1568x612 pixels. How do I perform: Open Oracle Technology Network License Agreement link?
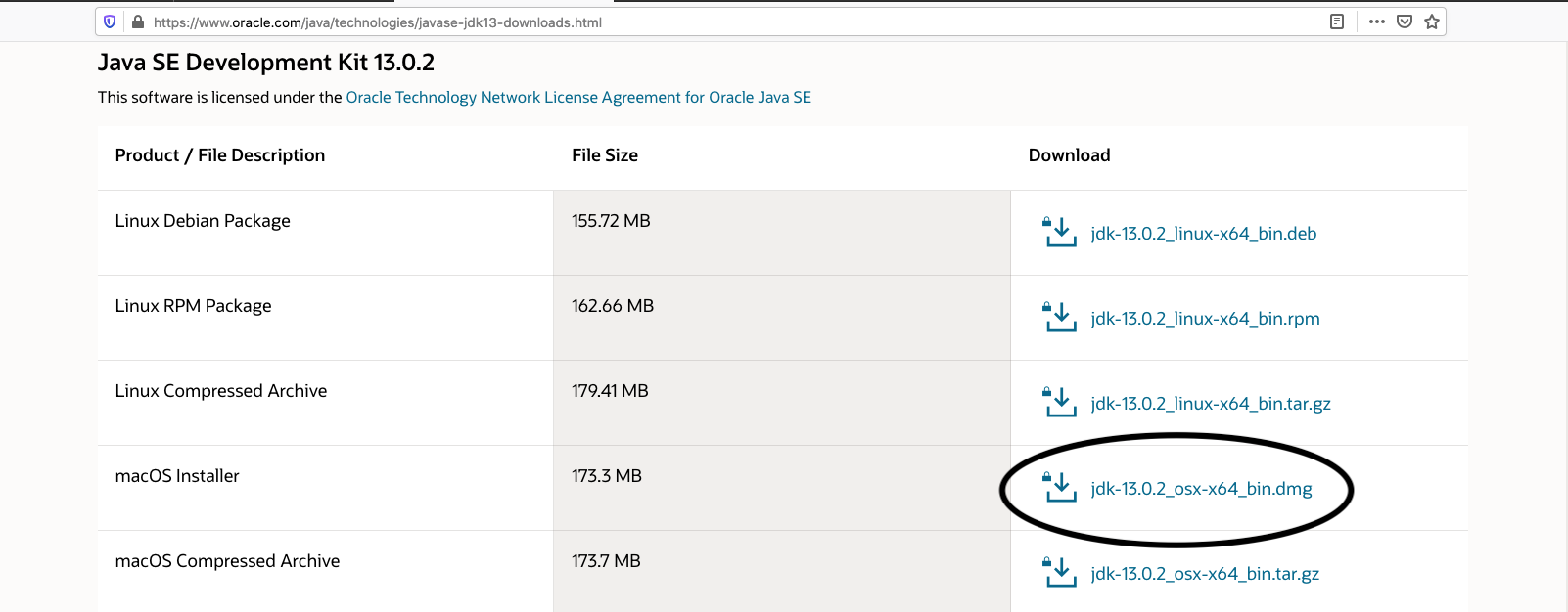[578, 97]
